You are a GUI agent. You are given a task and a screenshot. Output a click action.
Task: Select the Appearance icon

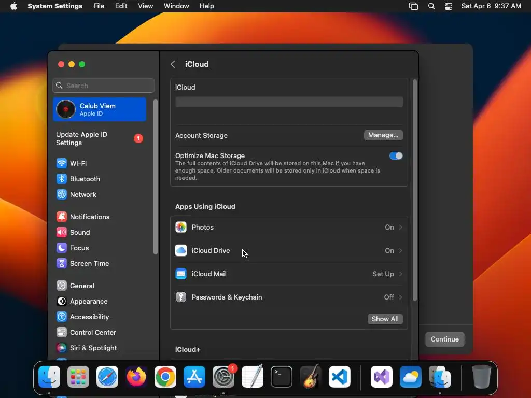coord(62,301)
